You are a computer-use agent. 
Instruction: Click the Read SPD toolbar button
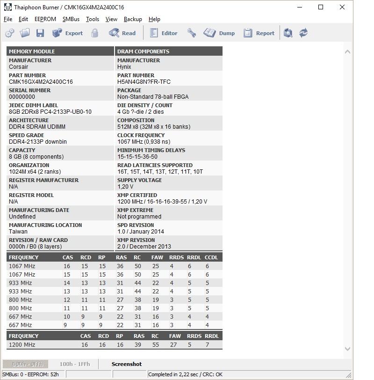pos(122,33)
